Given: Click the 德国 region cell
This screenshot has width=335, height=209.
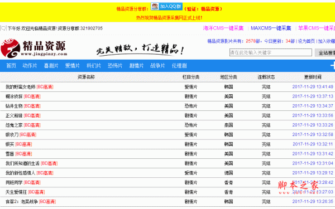Looking at the screenshot, I should [228, 173].
